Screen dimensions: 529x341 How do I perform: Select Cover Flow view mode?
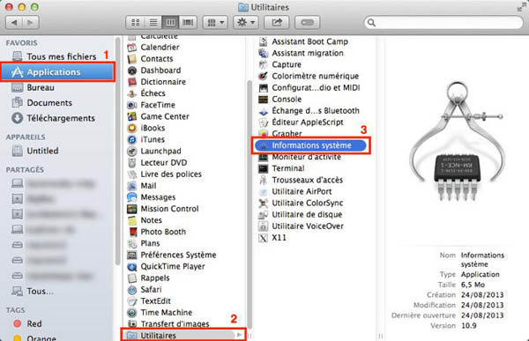[188, 23]
